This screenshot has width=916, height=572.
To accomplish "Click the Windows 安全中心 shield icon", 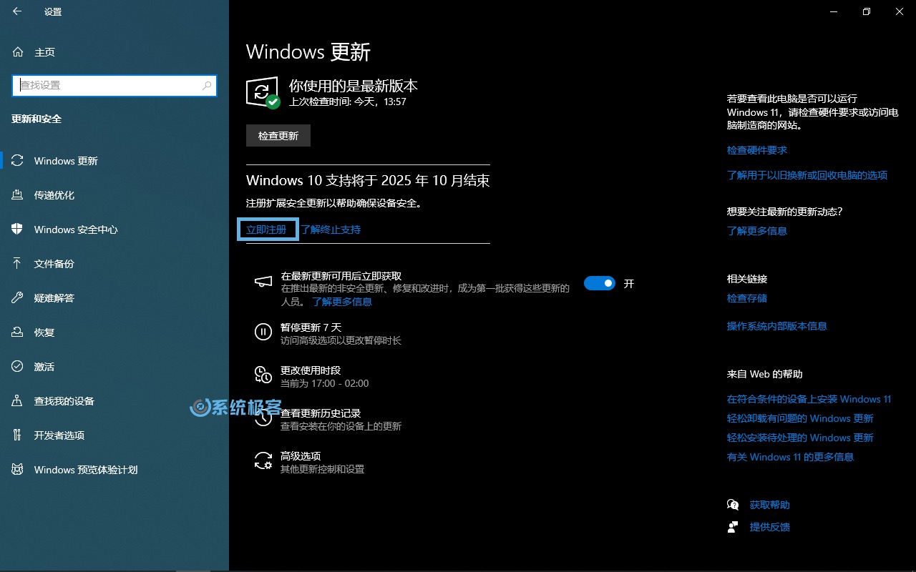I will point(18,230).
